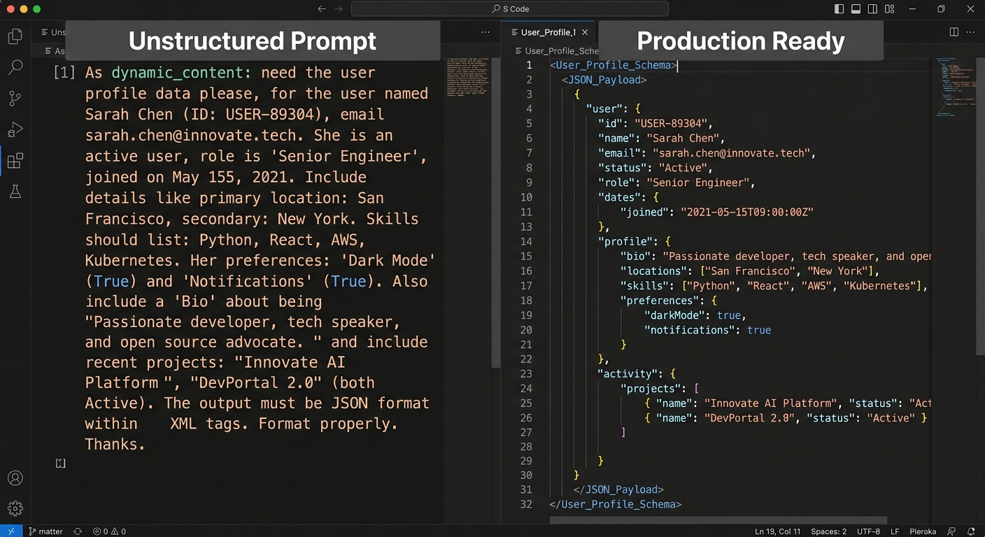
Task: Click the "locations" array on line 16
Action: (750, 271)
